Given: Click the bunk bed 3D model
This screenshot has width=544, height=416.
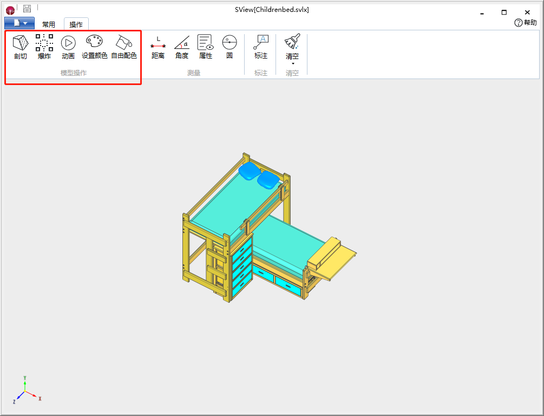Looking at the screenshot, I should 269,227.
